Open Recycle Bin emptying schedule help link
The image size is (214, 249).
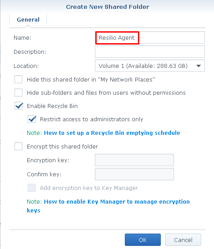[112, 133]
